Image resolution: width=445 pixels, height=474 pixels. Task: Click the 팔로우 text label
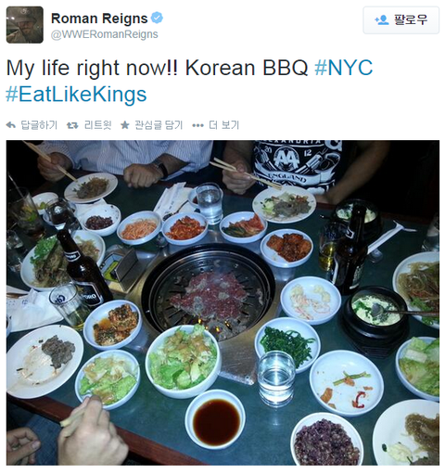[411, 20]
